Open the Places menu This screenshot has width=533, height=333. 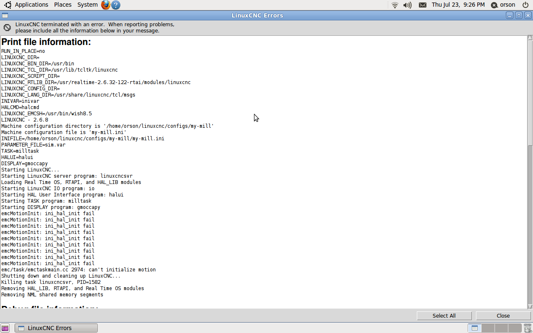(x=63, y=5)
